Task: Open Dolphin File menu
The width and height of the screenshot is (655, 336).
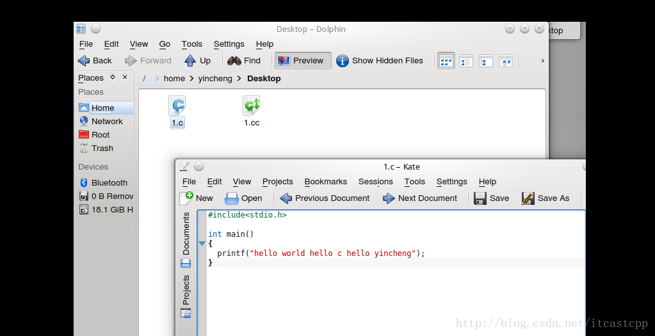Action: tap(86, 44)
